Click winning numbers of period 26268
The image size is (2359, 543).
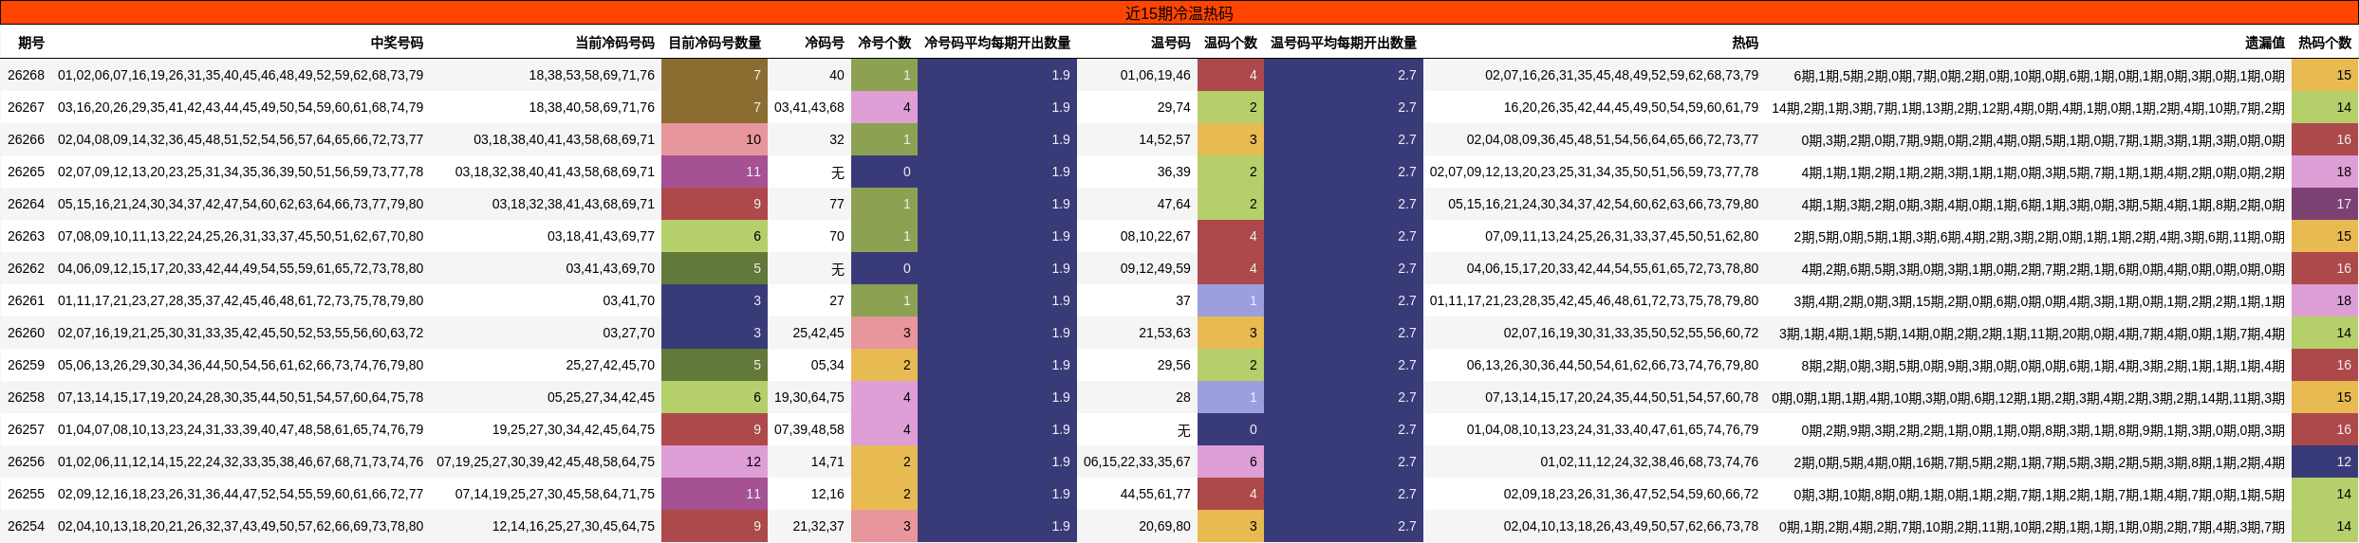coord(241,75)
